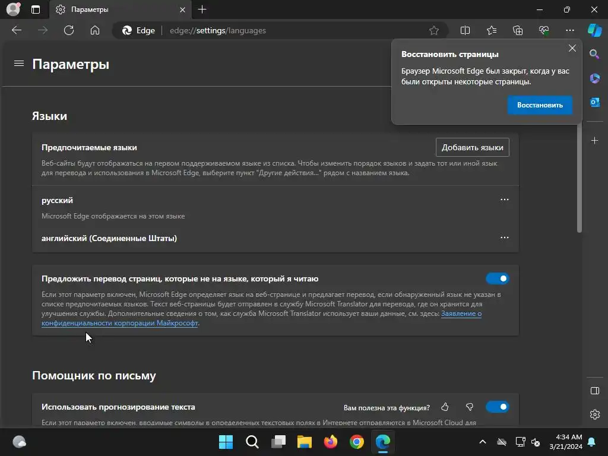Open Collections panel
Image resolution: width=608 pixels, height=456 pixels.
tap(518, 30)
